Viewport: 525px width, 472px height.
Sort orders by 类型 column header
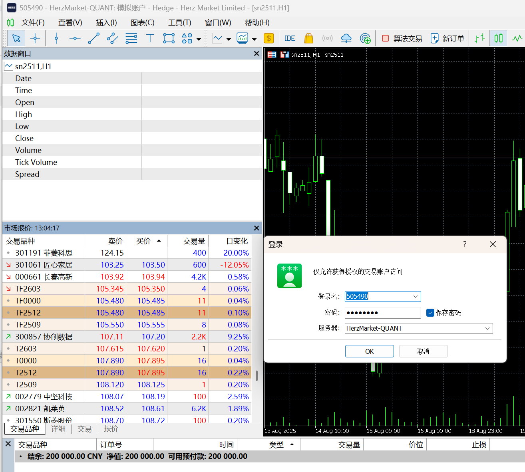268,444
